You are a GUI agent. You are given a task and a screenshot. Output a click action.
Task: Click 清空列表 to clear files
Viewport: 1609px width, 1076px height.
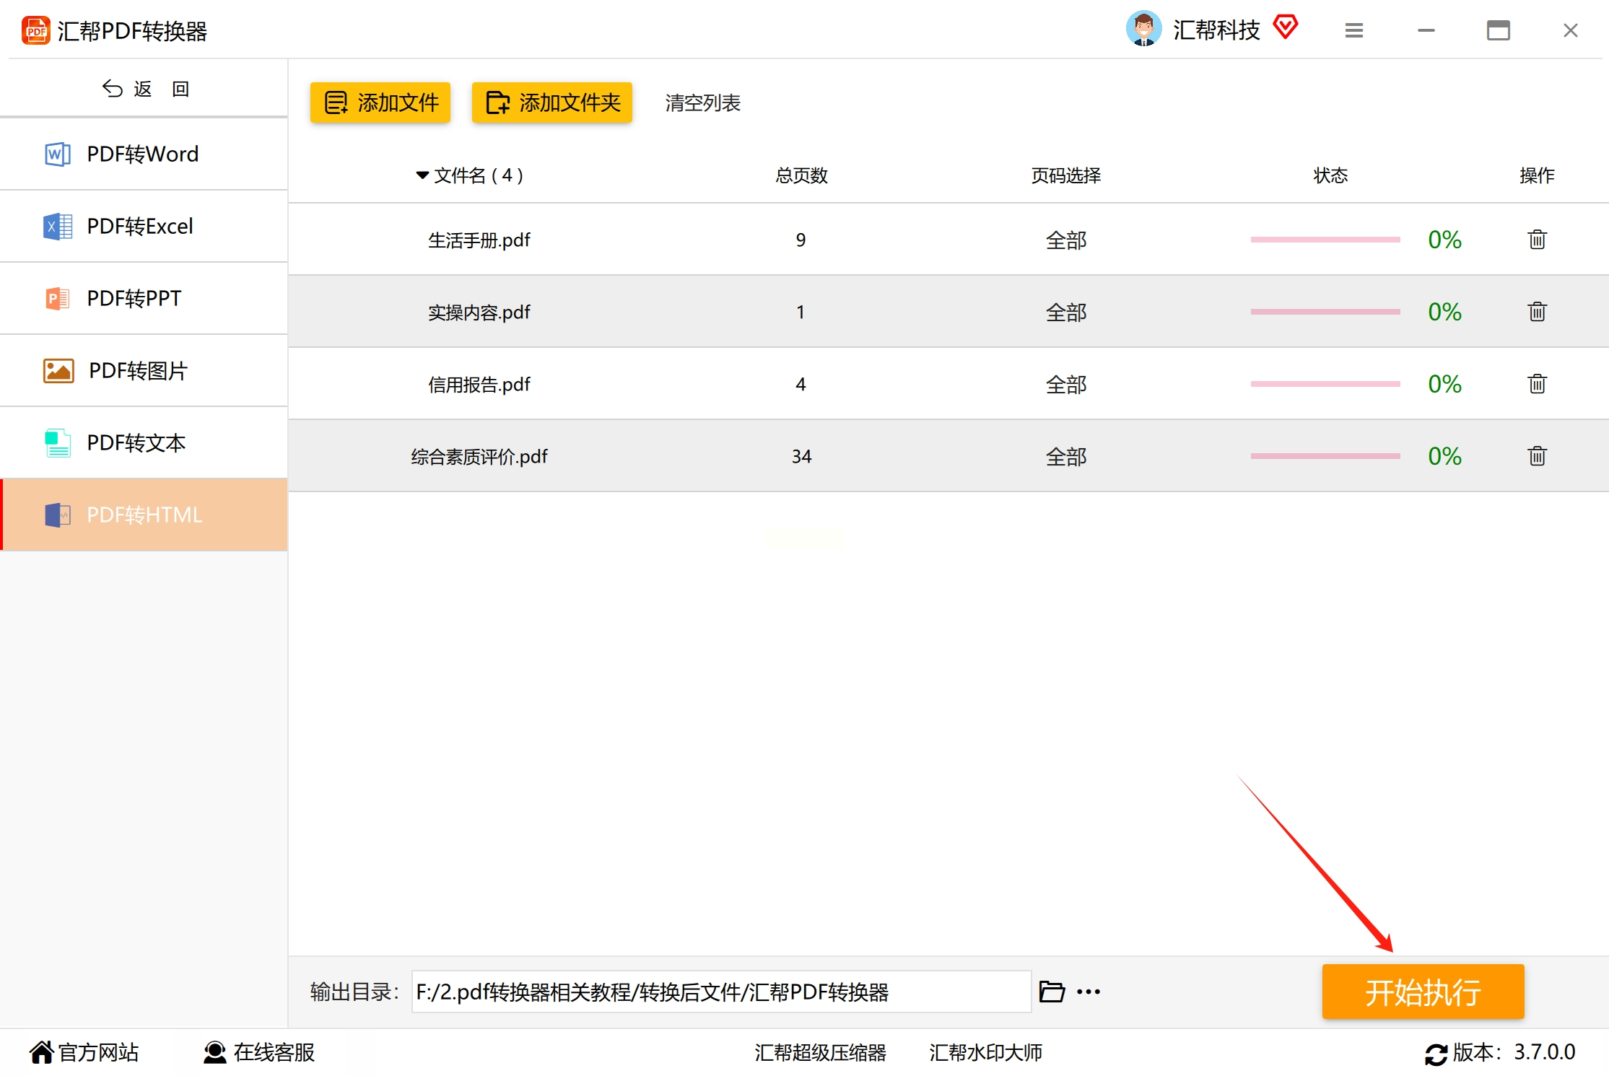click(702, 102)
